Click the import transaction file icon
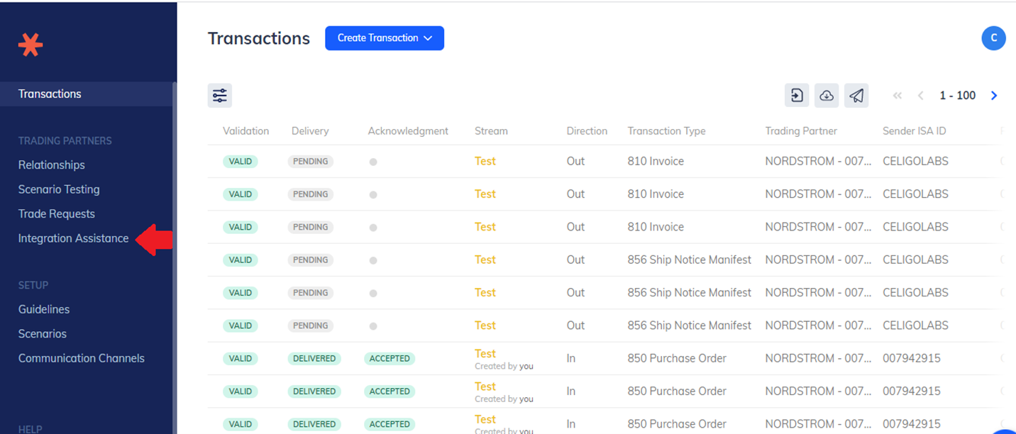Viewport: 1016px width, 434px height. tap(797, 95)
